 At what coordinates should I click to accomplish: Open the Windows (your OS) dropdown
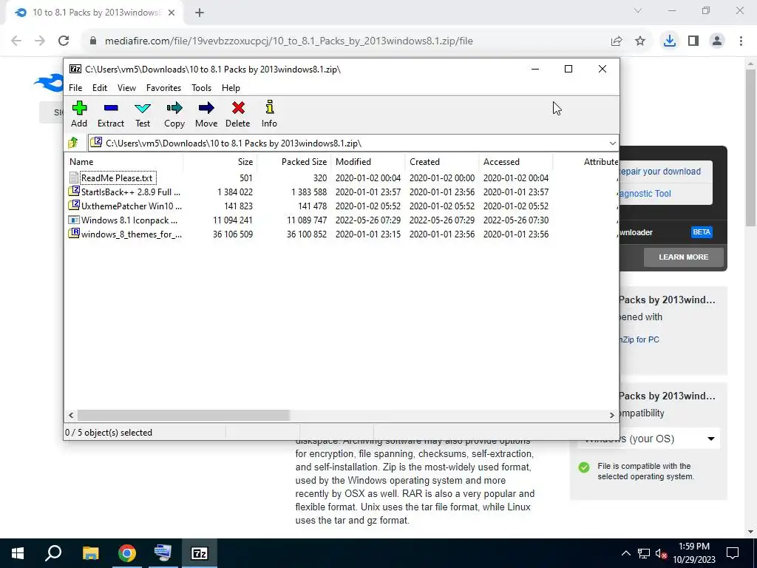tap(648, 439)
